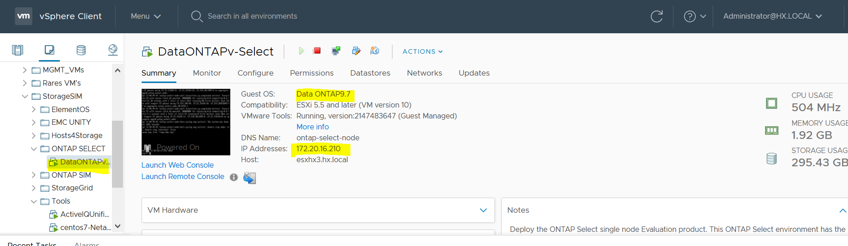Click the MGMT_VMs folder icon
The width and height of the screenshot is (848, 246).
(36, 70)
